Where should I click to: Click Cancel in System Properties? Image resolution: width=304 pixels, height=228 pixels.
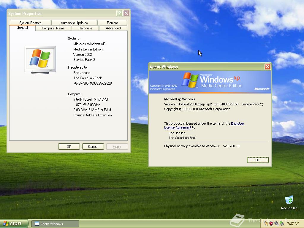pos(93,147)
